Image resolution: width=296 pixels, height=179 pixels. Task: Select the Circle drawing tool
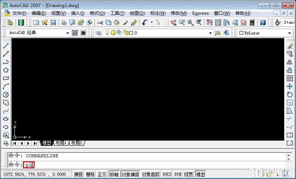(6, 94)
